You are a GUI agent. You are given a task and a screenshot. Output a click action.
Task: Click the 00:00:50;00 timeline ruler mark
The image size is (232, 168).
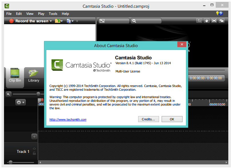217,104
